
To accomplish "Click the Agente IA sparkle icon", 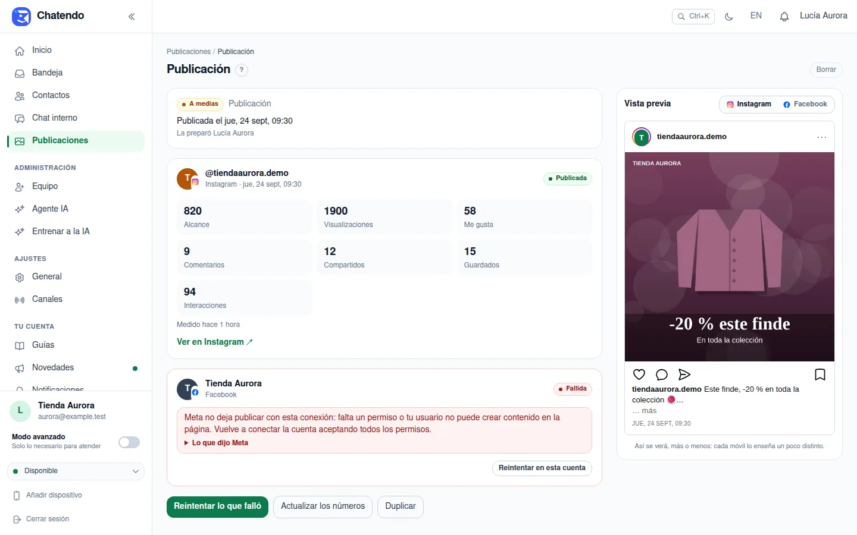I will [x=20, y=210].
